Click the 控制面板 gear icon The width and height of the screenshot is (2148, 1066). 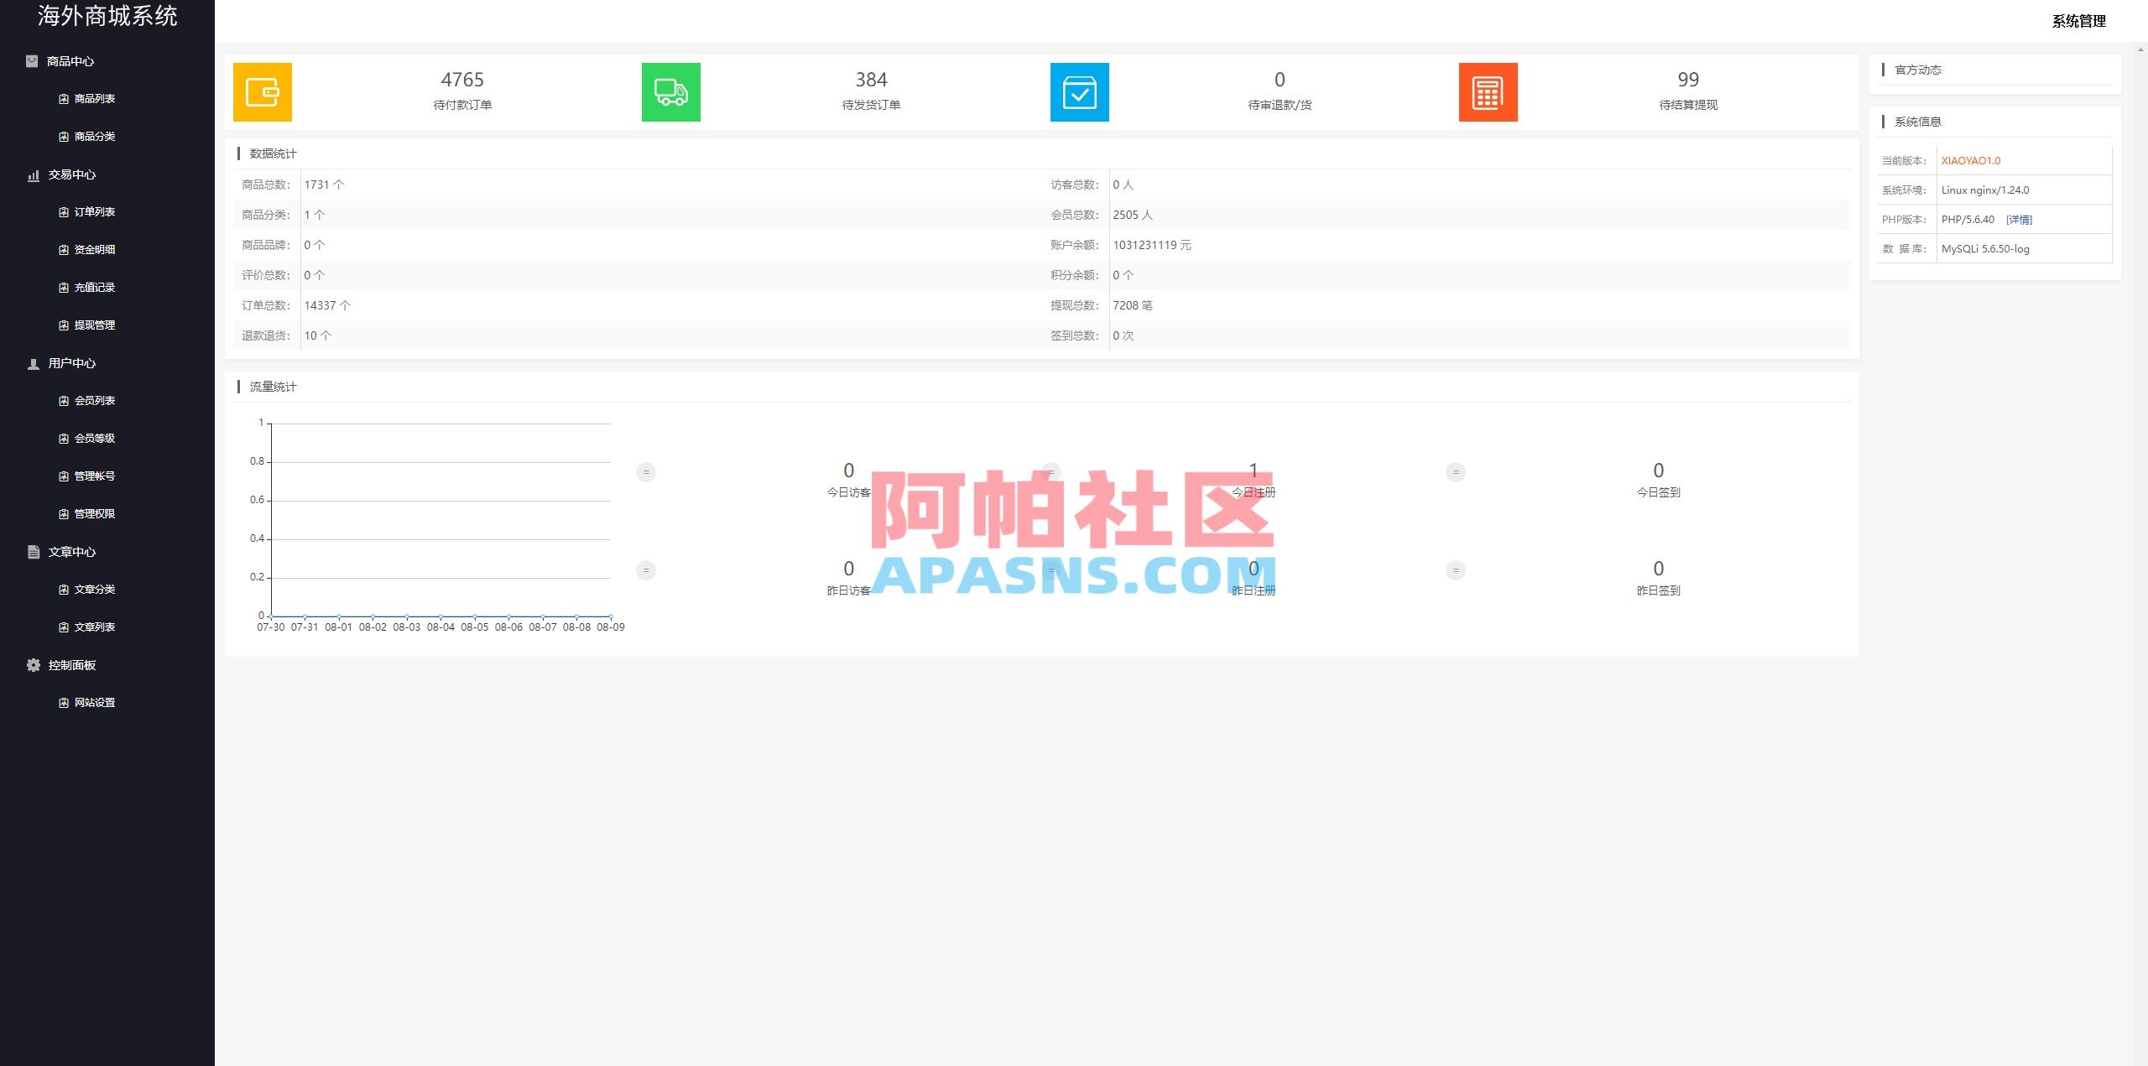[32, 664]
